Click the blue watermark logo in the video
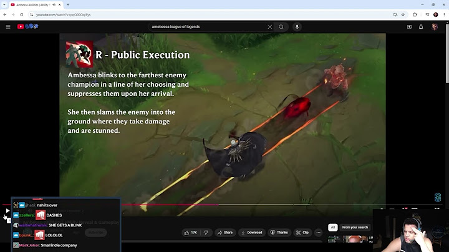 coord(438,197)
